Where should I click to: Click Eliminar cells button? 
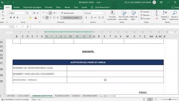(145, 15)
